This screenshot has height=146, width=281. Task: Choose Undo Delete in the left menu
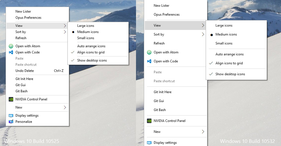[25, 71]
